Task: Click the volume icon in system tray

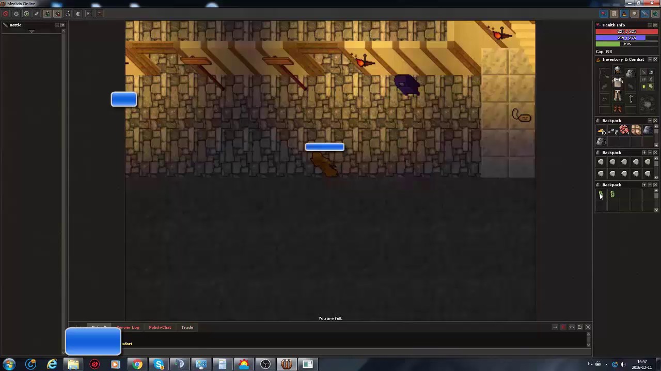Action: point(623,365)
